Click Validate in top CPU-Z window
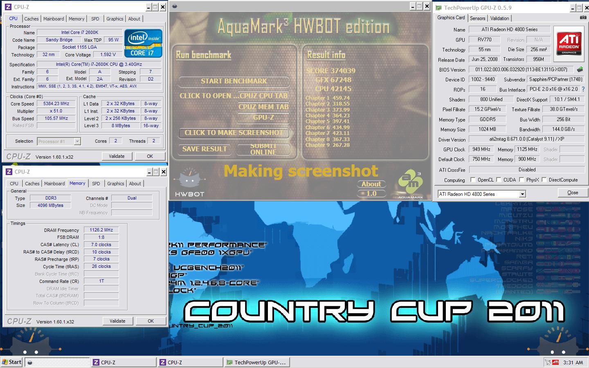The width and height of the screenshot is (589, 368). (x=117, y=156)
